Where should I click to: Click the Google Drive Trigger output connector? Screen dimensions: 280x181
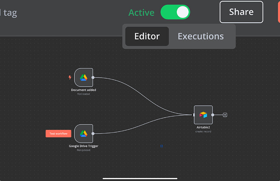(x=93, y=134)
